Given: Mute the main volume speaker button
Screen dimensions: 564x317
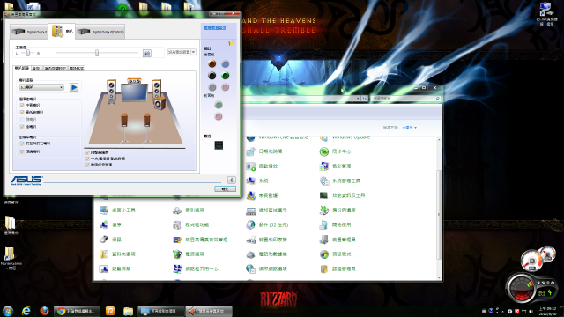Looking at the screenshot, I should (x=147, y=53).
